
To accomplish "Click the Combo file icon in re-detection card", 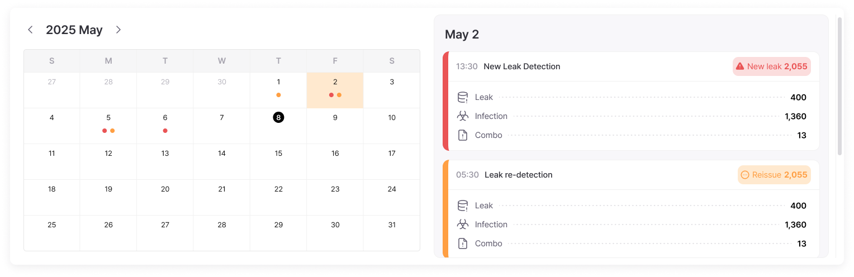I will point(463,243).
